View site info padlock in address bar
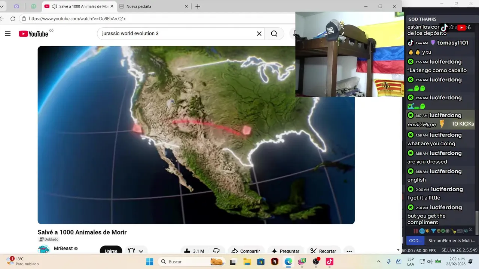This screenshot has width=479, height=269. tap(24, 19)
